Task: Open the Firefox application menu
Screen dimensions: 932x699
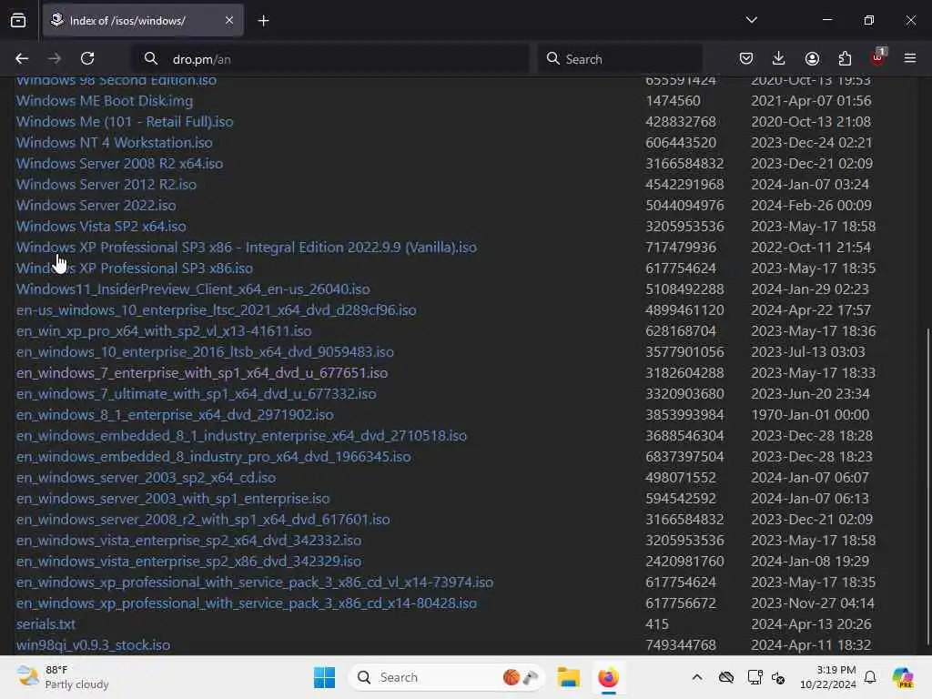Action: tap(910, 58)
